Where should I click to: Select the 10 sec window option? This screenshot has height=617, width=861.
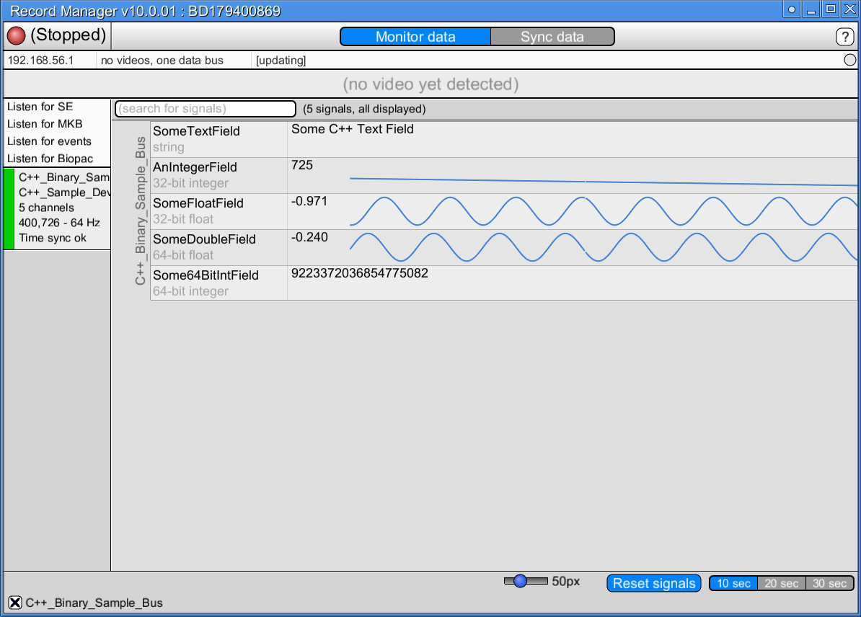(733, 583)
